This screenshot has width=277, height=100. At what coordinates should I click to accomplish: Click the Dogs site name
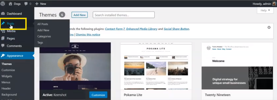[17, 4]
